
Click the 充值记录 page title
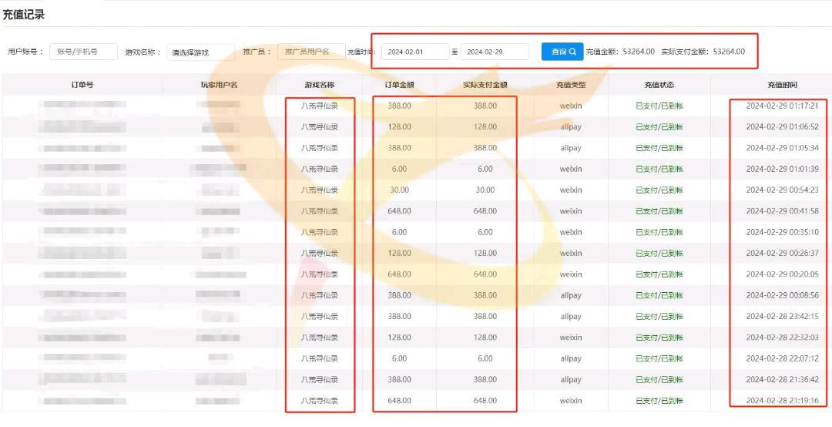click(24, 14)
